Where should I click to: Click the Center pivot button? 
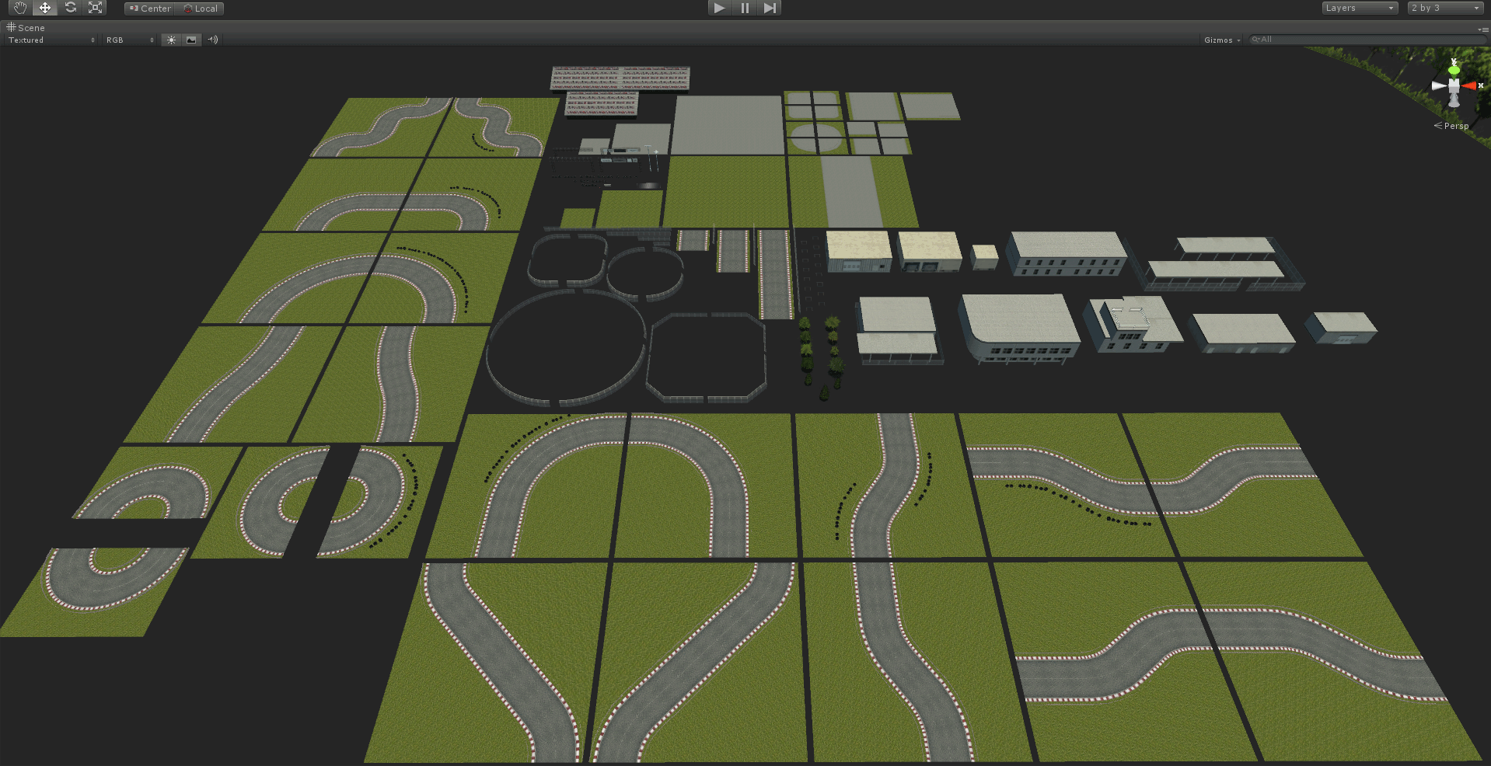148,8
